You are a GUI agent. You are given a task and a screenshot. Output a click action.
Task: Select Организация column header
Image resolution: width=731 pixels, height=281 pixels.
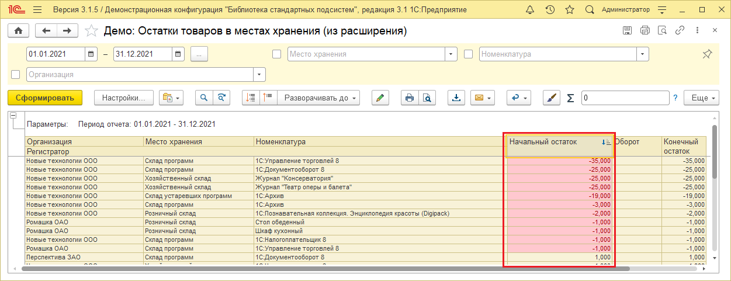pos(84,142)
